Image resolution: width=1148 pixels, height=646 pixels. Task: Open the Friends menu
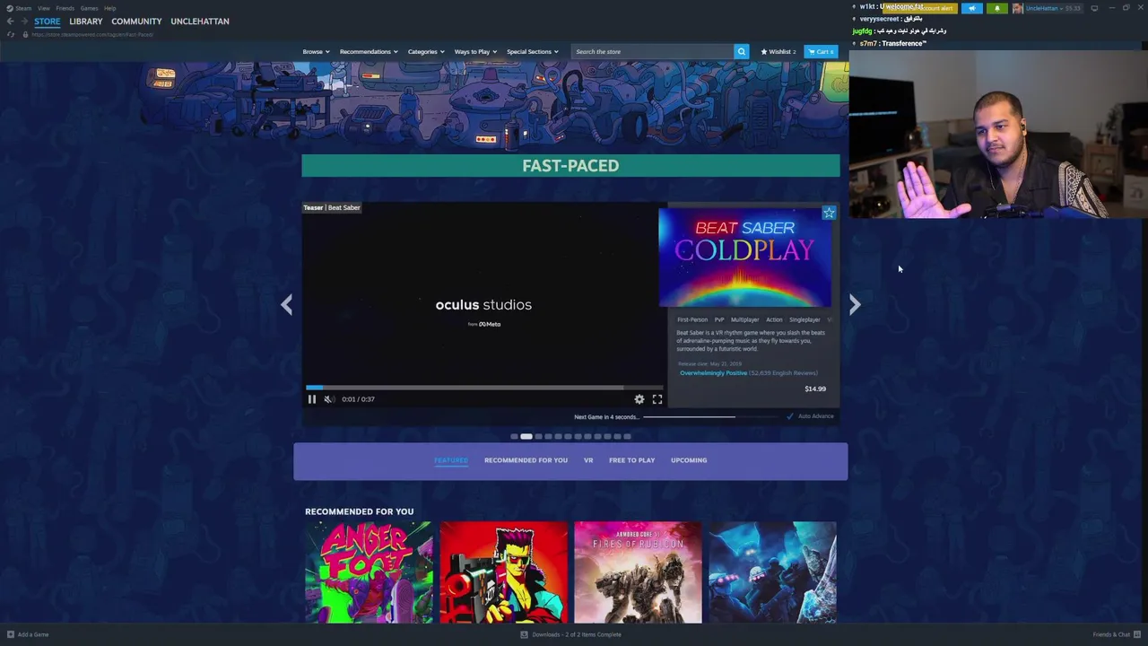pos(65,8)
